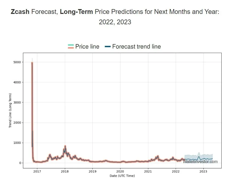
Task: Select the 2017 x-axis tick label
Action: coord(37,171)
